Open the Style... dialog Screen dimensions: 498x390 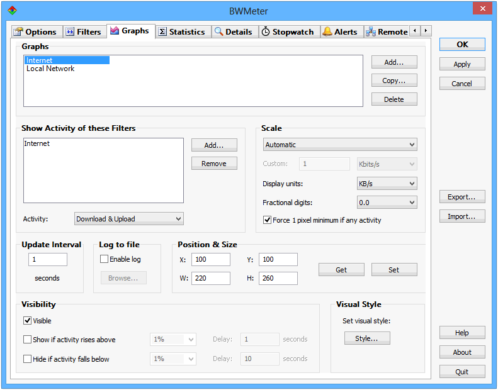[x=367, y=338]
